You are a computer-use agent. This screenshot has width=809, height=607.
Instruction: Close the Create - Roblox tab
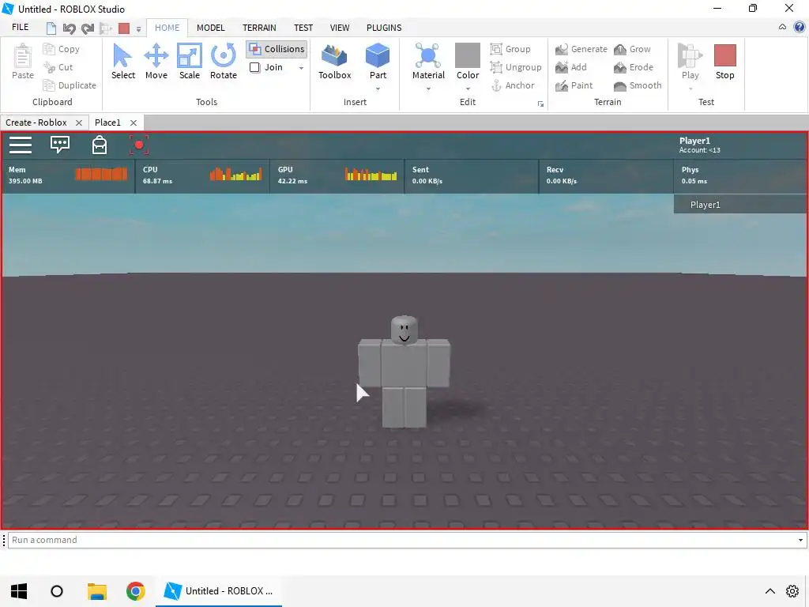tap(79, 123)
